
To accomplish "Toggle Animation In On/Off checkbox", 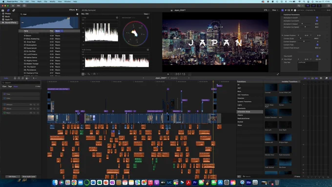I will pyautogui.click(x=317, y=18).
